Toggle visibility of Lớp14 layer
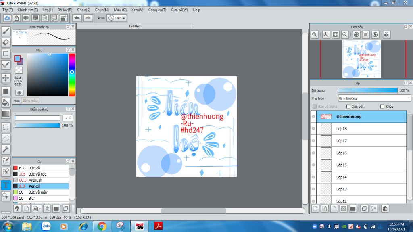Image resolution: width=413 pixels, height=232 pixels. [x=313, y=177]
